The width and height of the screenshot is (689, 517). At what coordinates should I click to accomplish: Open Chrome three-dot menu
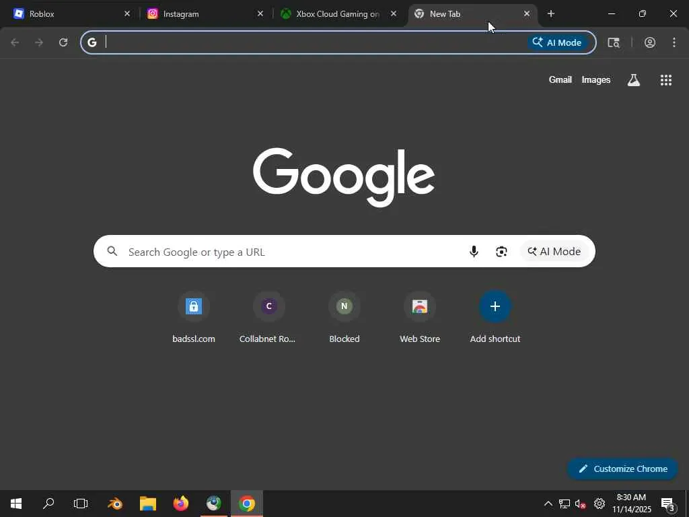pyautogui.click(x=674, y=42)
